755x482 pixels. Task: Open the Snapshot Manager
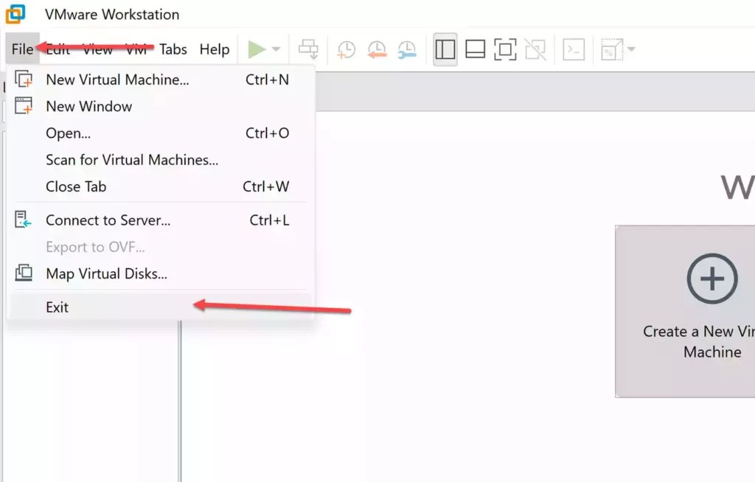(x=408, y=49)
